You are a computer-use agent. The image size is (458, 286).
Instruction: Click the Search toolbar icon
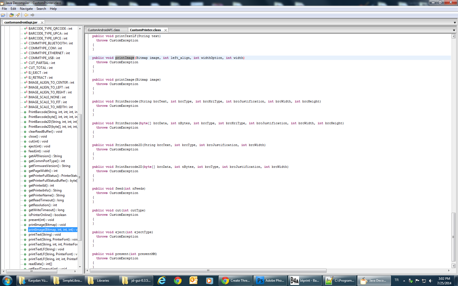click(18, 15)
